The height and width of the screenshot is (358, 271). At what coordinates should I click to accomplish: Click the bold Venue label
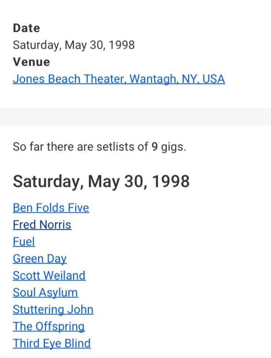pos(31,62)
